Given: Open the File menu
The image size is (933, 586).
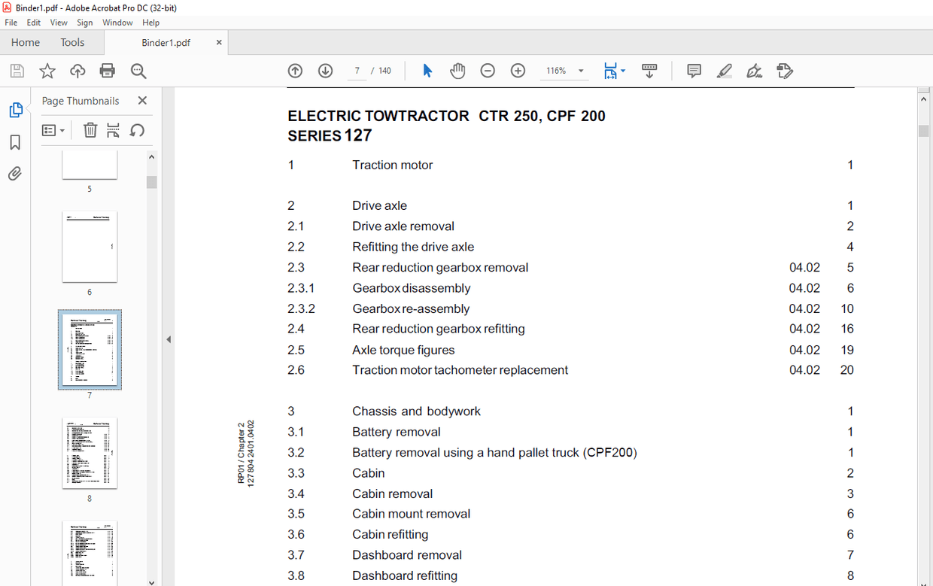Looking at the screenshot, I should pos(11,23).
